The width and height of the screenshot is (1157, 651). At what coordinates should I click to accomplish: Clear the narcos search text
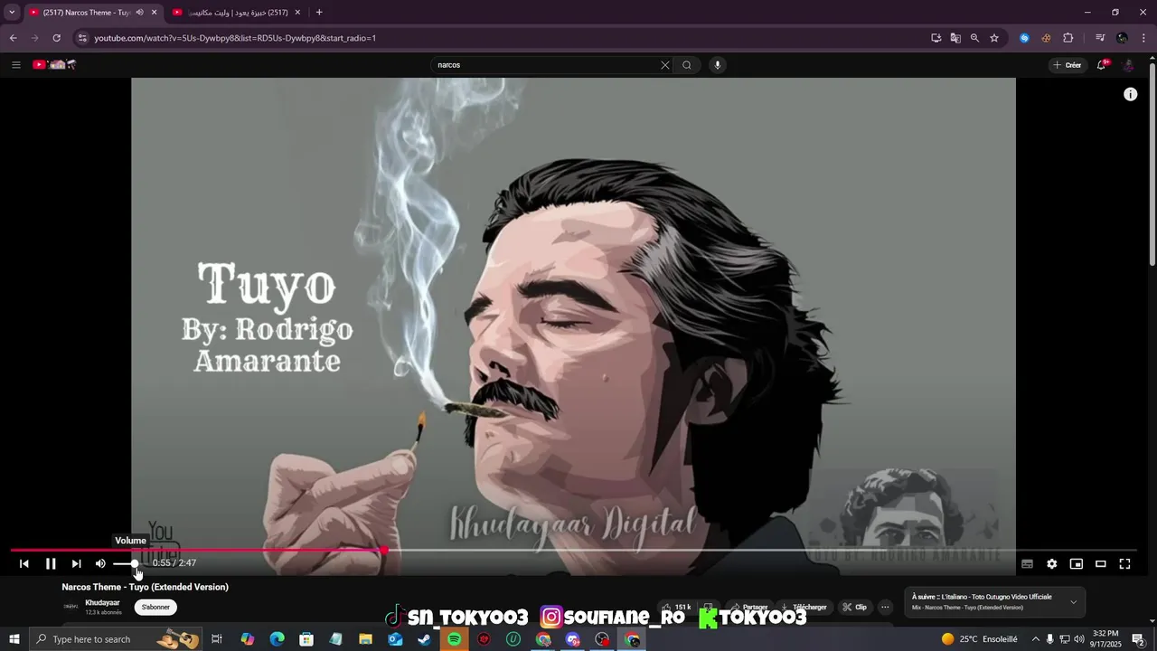point(665,65)
